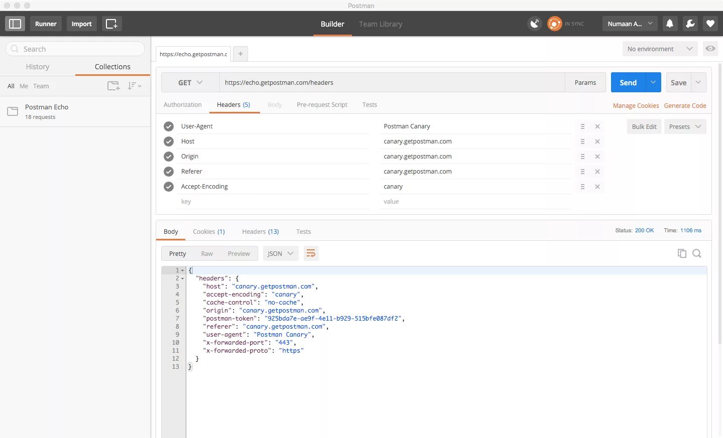Viewport: 723px width, 438px height.
Task: Open the JSON format dropdown
Action: pos(281,253)
